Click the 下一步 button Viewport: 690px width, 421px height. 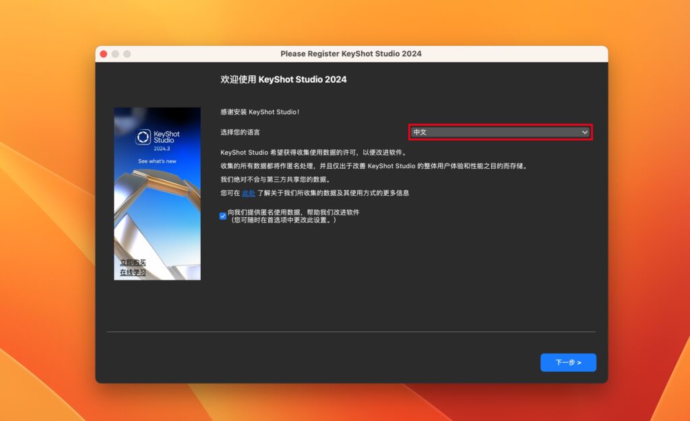coord(568,362)
